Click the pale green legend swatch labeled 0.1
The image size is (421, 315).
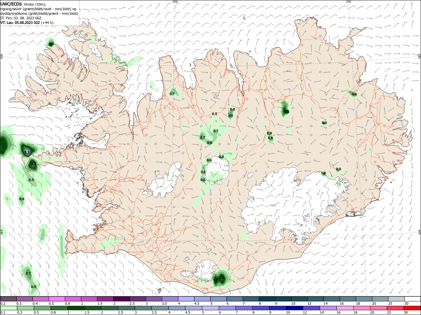[9, 308]
